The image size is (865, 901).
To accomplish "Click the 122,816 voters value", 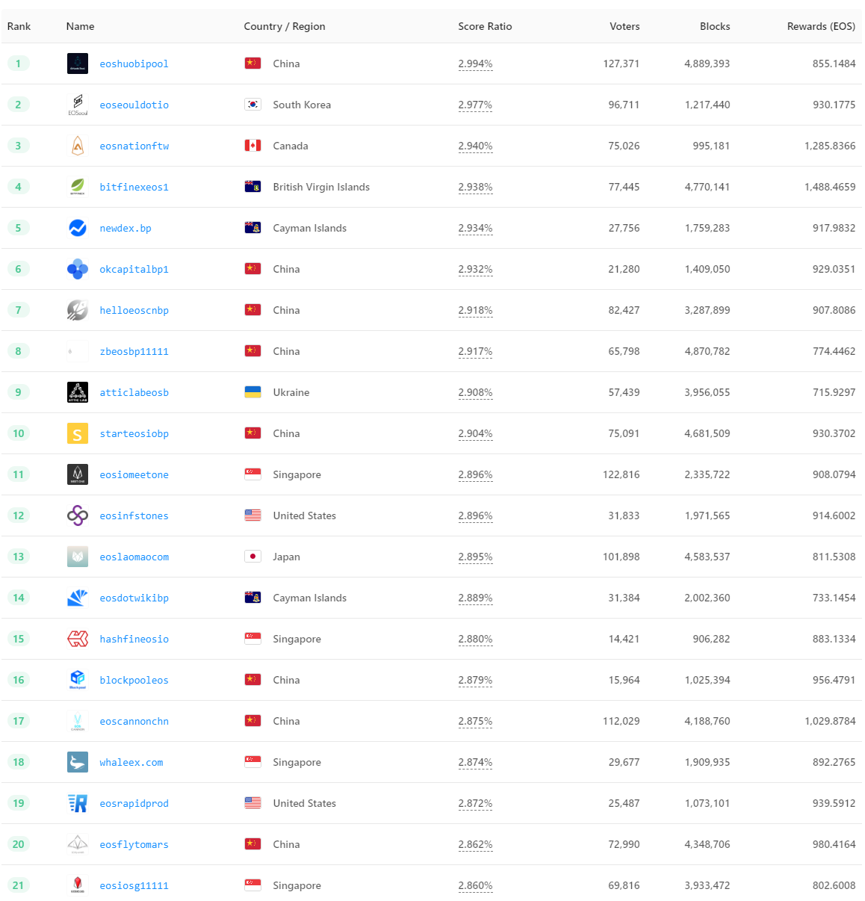I will pyautogui.click(x=621, y=474).
